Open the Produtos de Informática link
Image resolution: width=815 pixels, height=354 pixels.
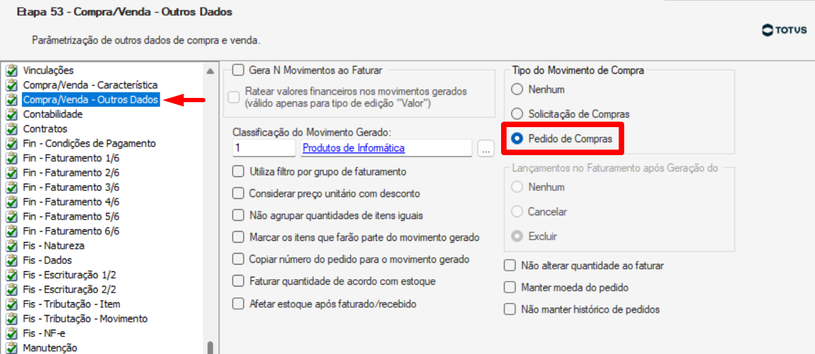[354, 148]
